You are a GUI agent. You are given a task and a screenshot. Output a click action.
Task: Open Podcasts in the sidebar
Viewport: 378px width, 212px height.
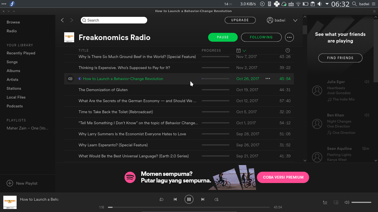coord(15,106)
